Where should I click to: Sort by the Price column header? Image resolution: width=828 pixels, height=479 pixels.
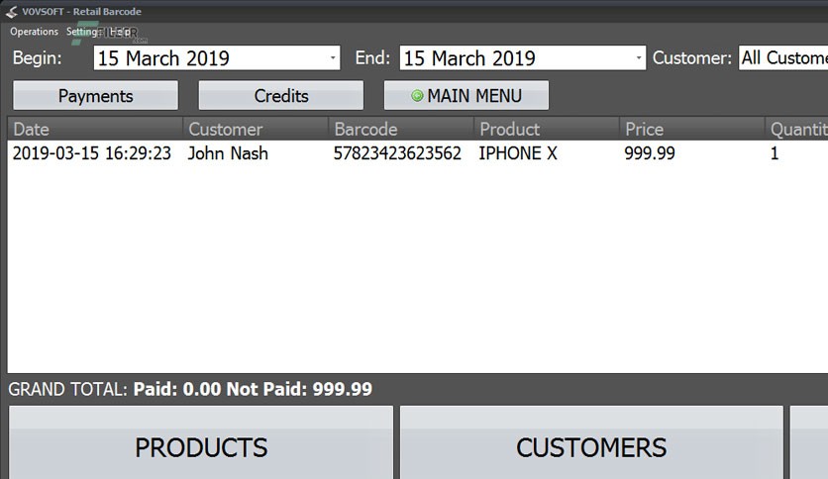[x=692, y=129]
